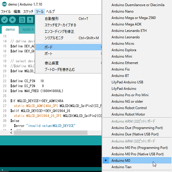Pick Arduino Due (Native USB Port) board

137,134
